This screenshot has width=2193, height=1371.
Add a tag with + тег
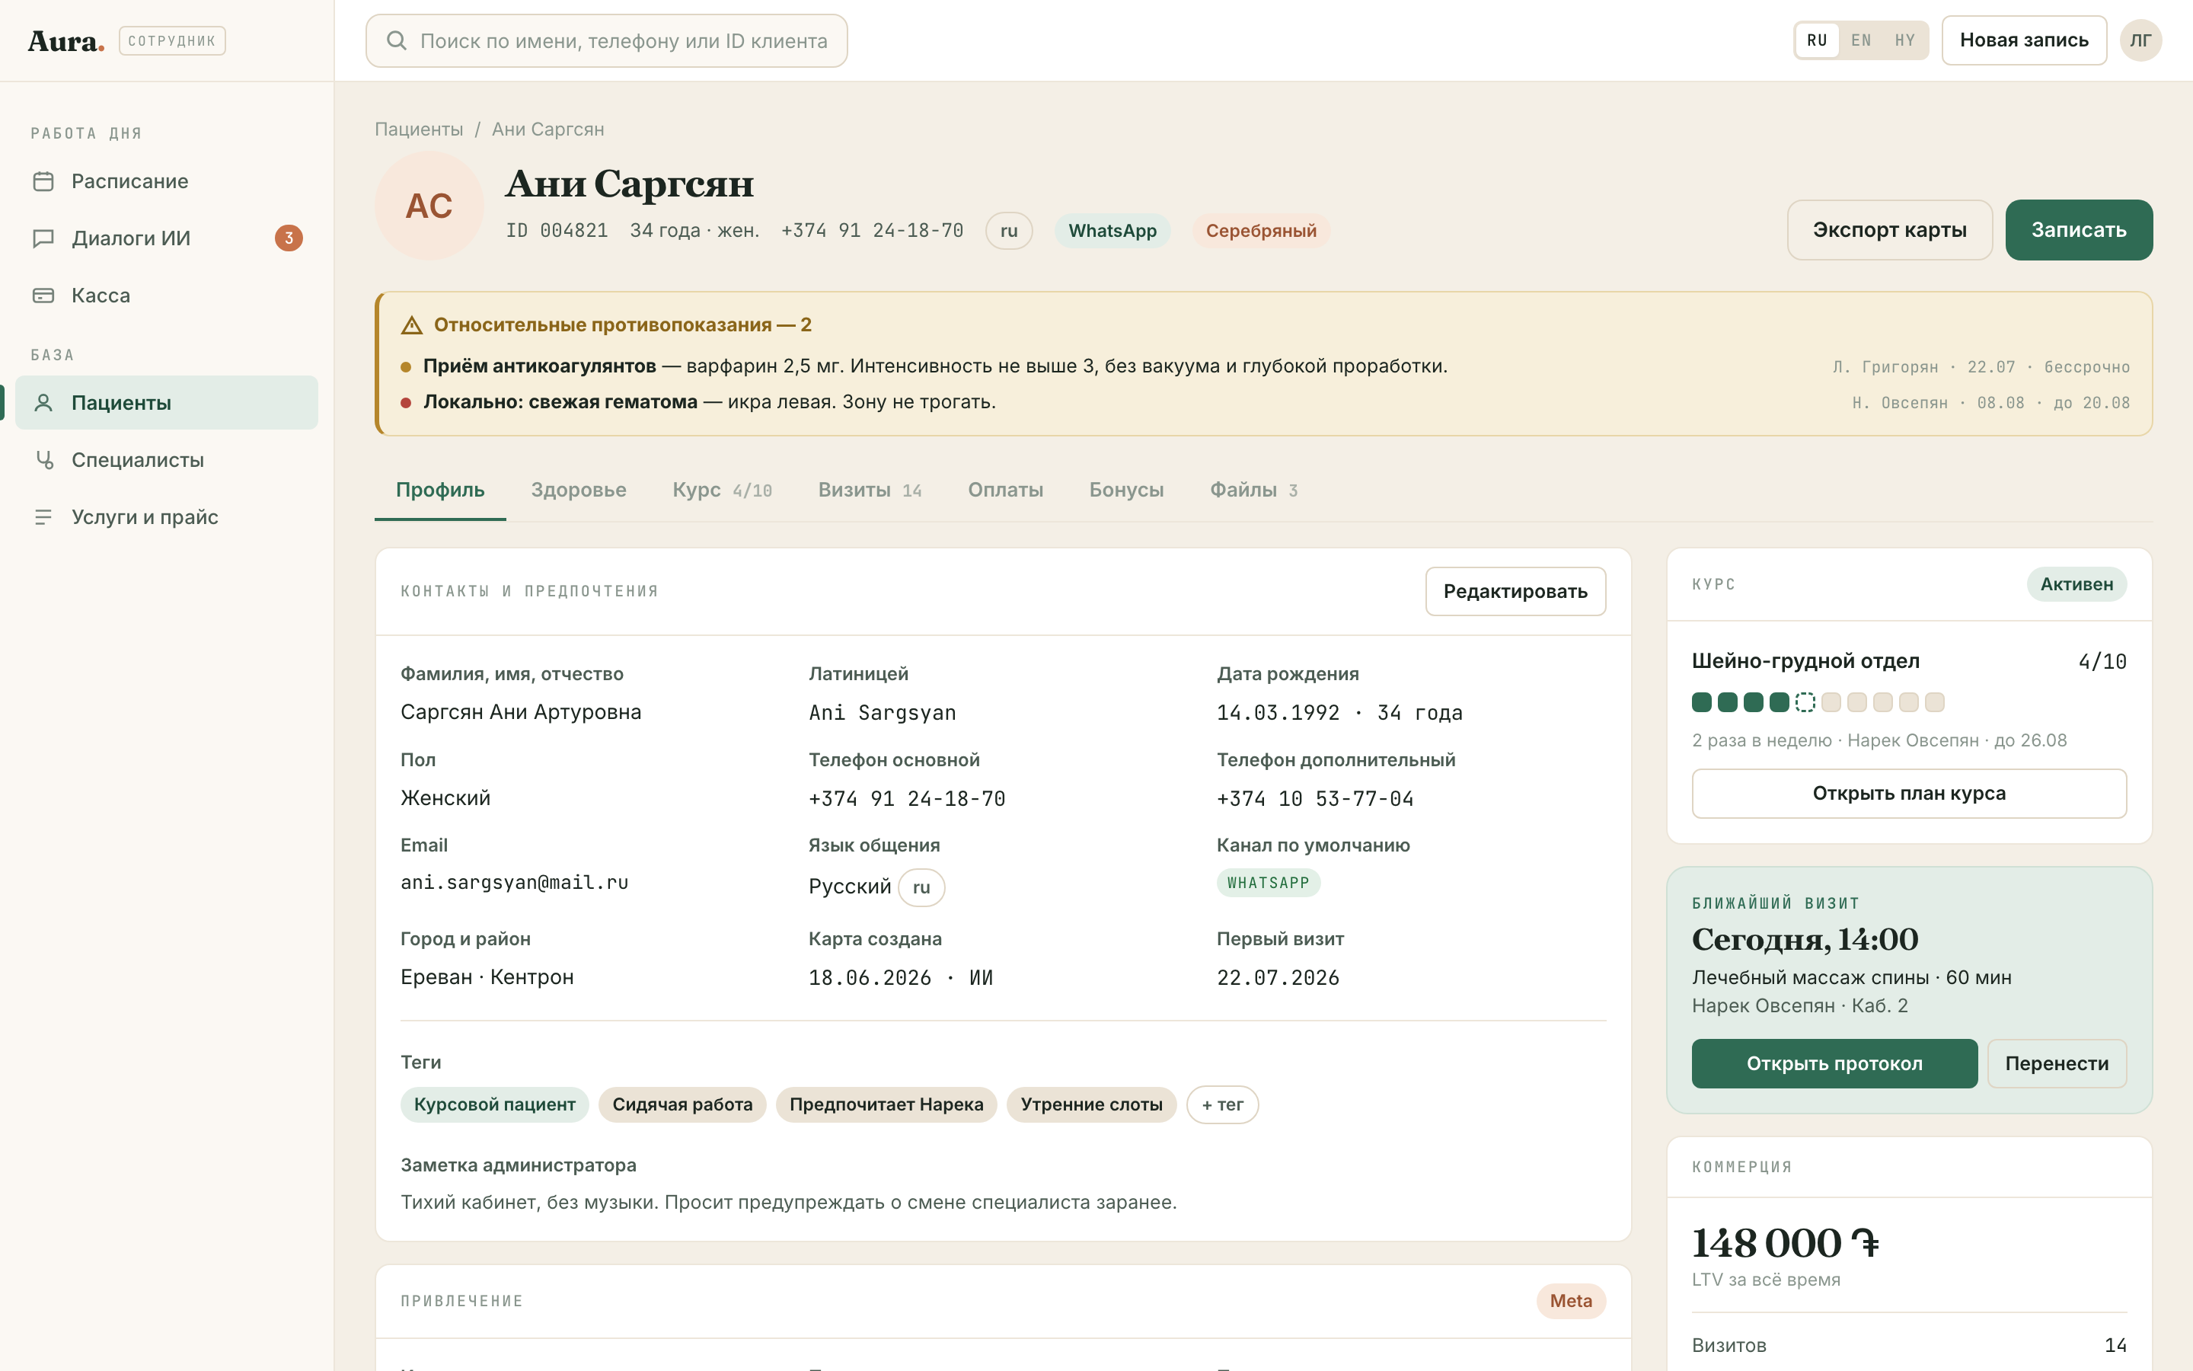pos(1221,1104)
